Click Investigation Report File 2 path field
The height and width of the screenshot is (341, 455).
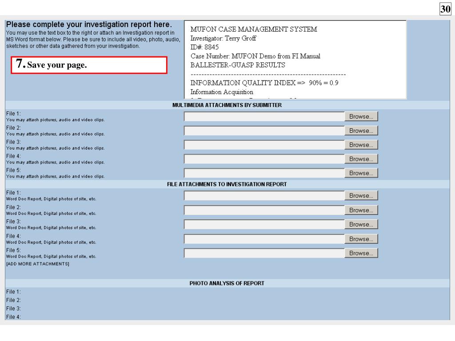tap(264, 210)
